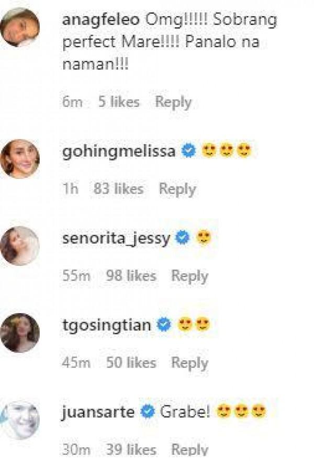This screenshot has width=314, height=461.
Task: Open gohingmelissa's profile avatar
Action: [20, 159]
